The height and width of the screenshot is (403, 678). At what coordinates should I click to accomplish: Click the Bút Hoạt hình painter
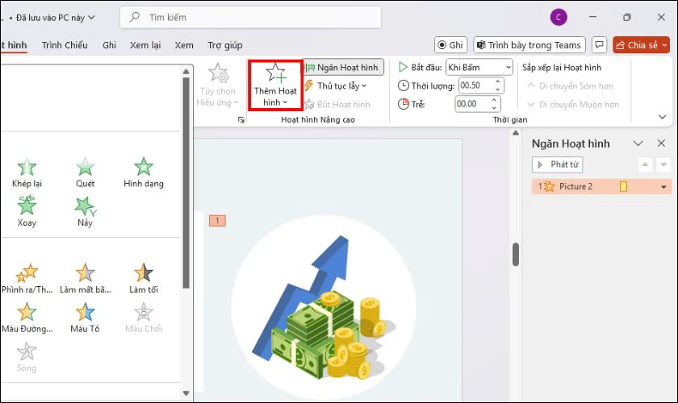tap(337, 104)
